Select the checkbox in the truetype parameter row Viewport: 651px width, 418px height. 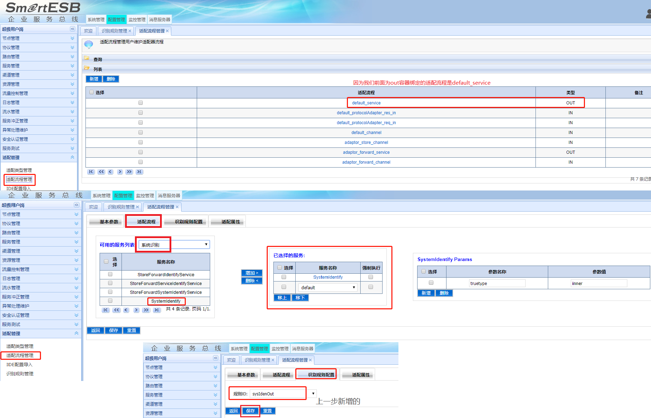[431, 283]
